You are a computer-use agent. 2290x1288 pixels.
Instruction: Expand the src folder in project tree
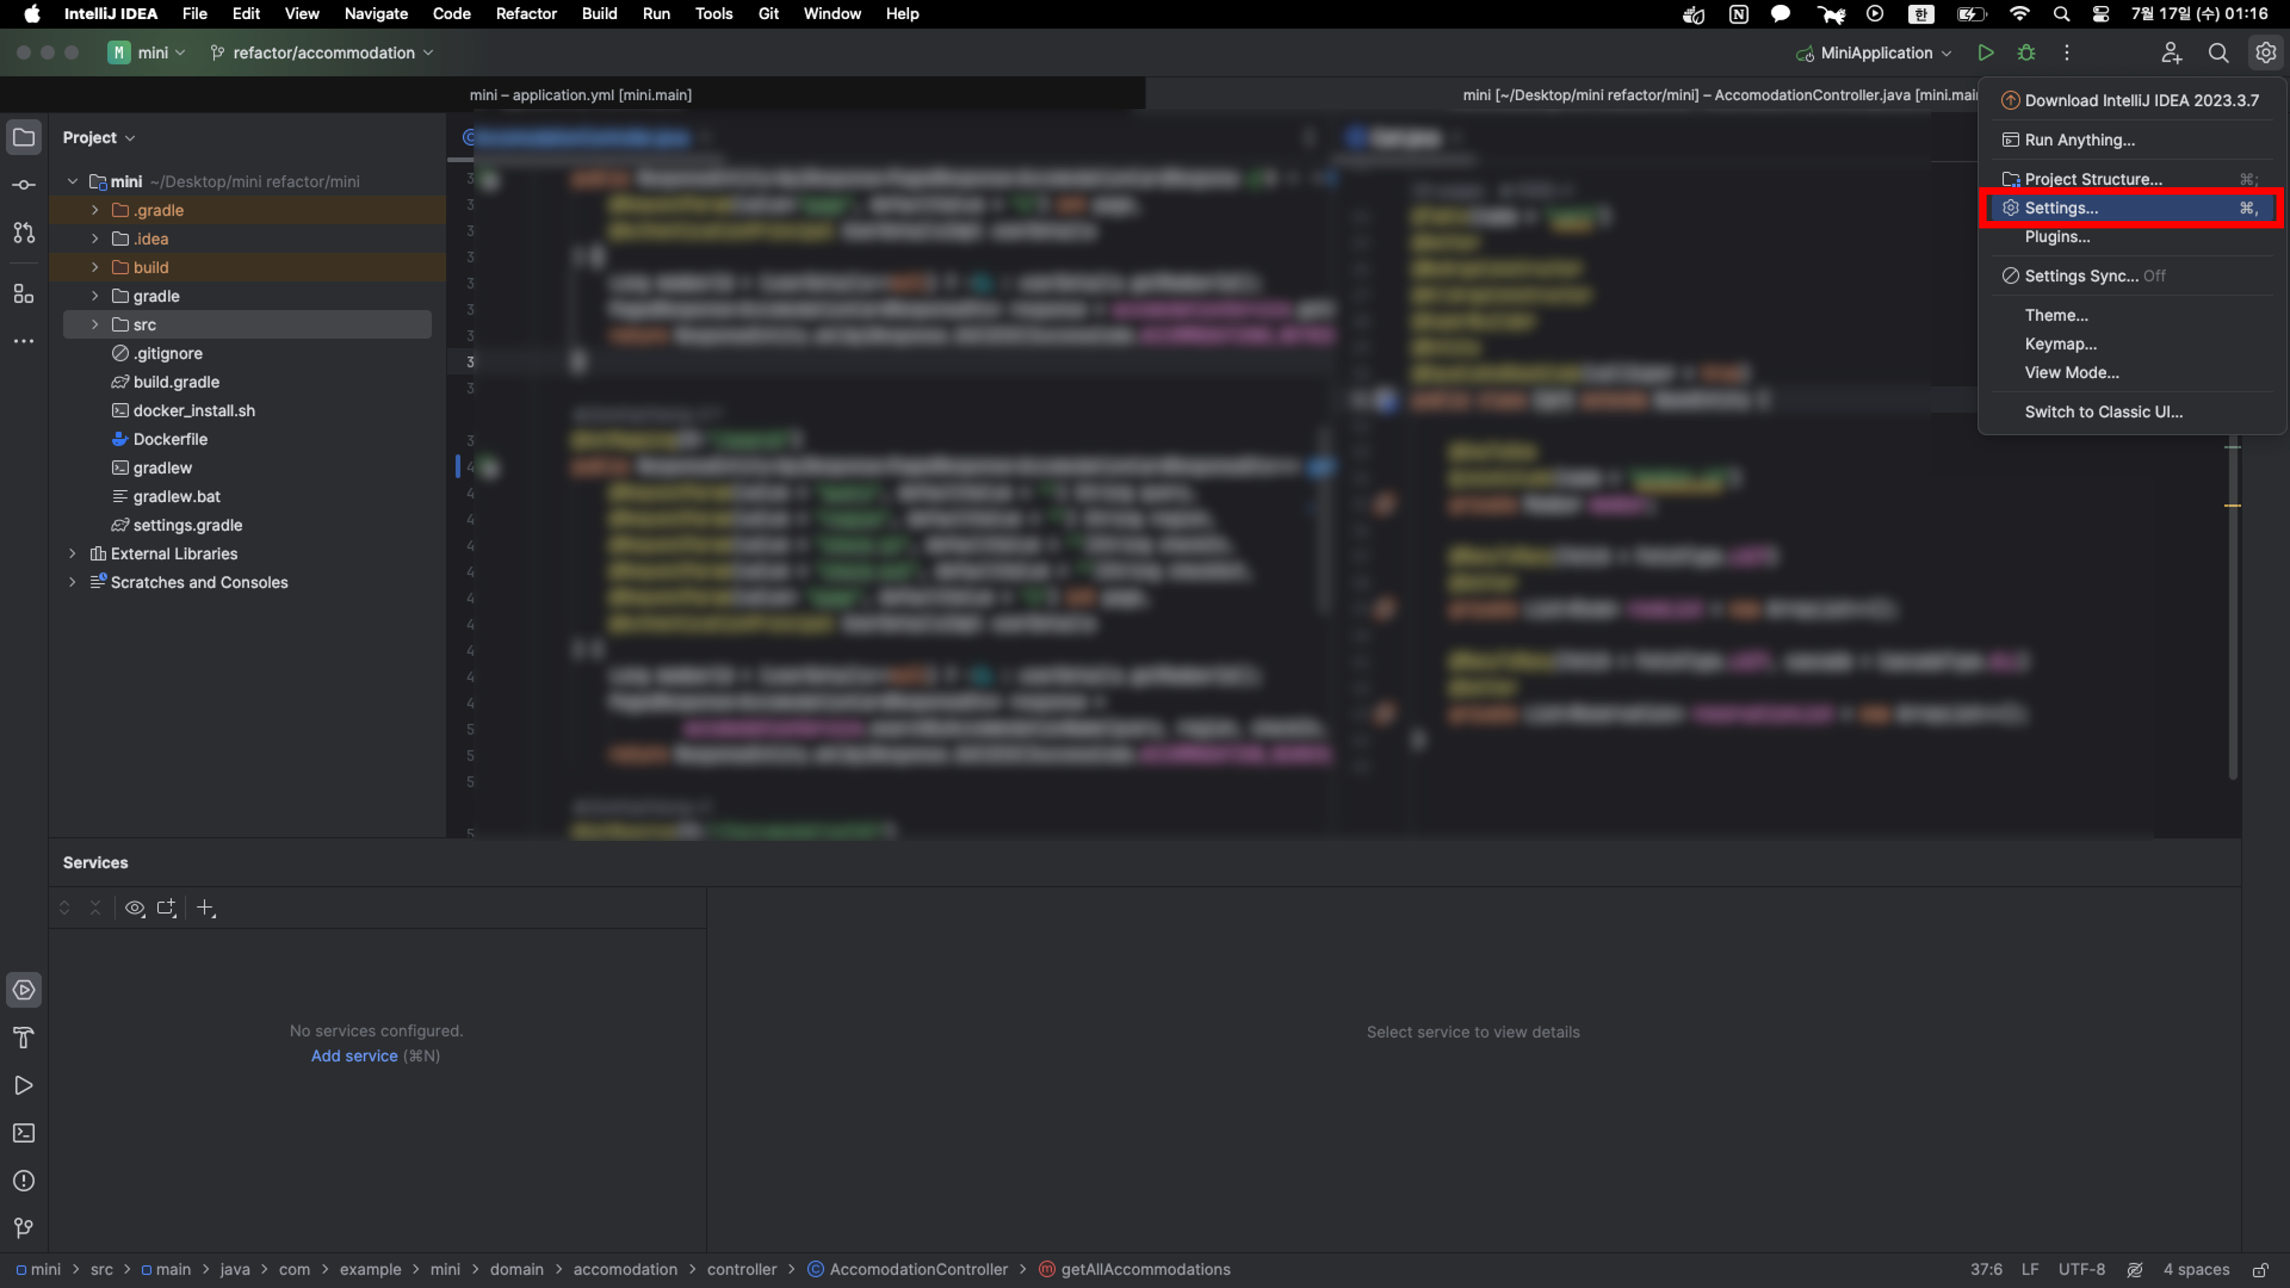point(95,324)
